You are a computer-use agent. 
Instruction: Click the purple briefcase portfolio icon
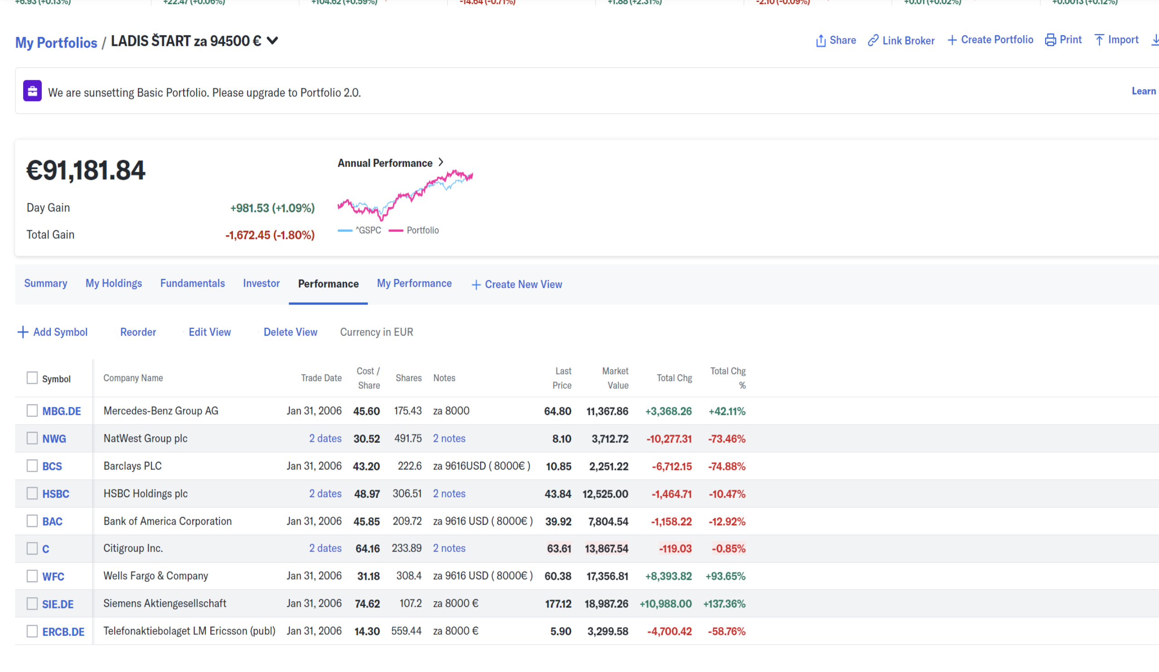pos(32,91)
